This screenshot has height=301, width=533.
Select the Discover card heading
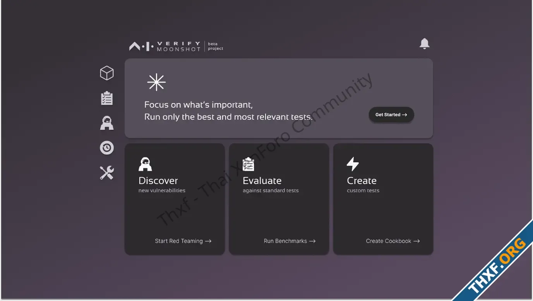[x=158, y=181]
